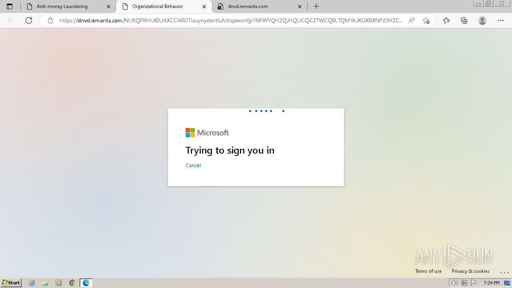Refresh the current page
512x288 pixels.
(x=29, y=20)
